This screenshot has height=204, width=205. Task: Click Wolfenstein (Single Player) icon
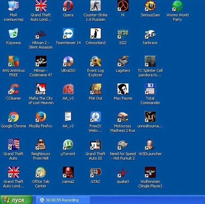coord(150,172)
